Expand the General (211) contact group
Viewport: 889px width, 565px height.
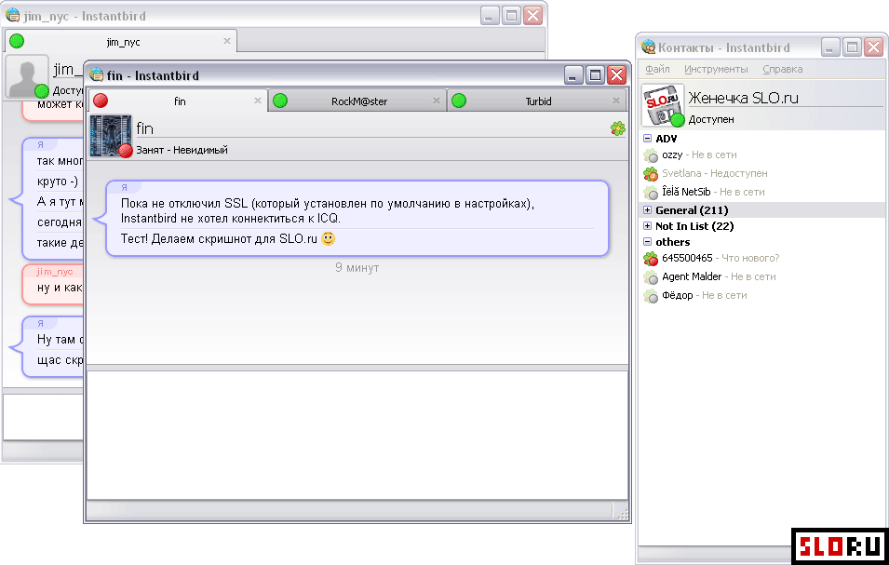click(x=648, y=210)
